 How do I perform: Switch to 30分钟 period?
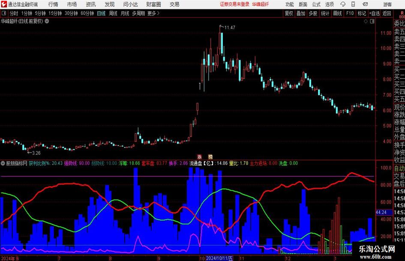(x=71, y=13)
